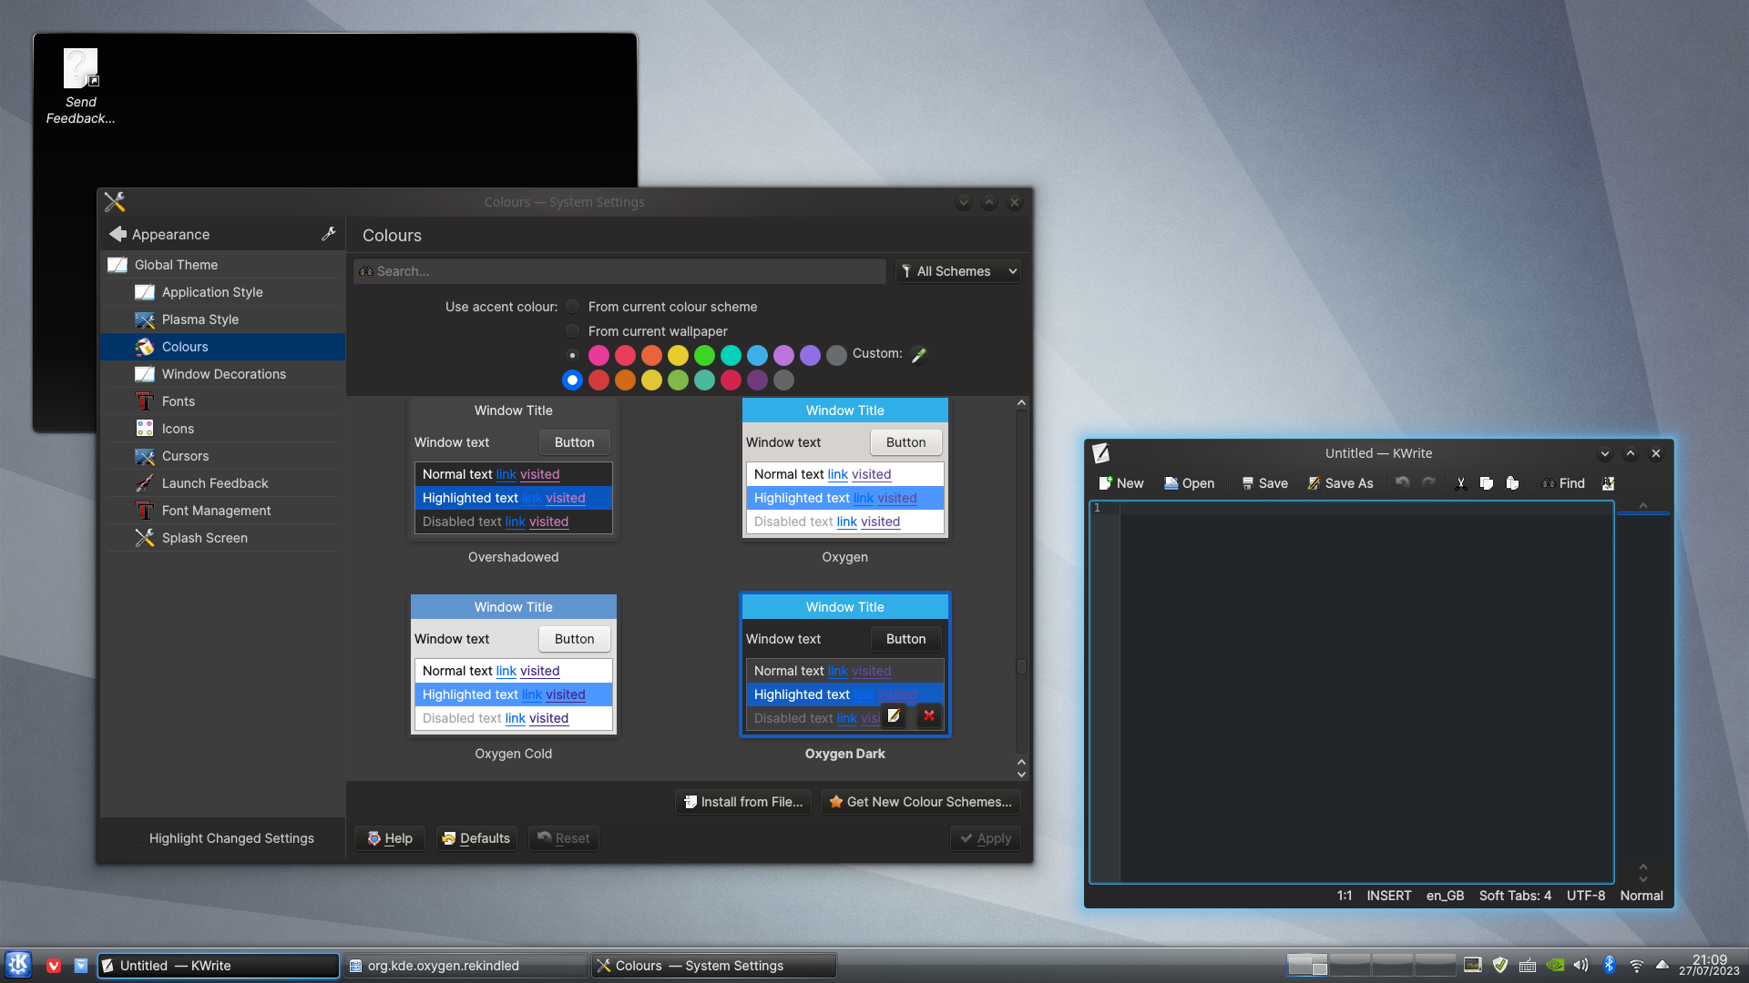Screen dimensions: 1749x983
Task: Choose the light blue accent colour swatch
Action: pos(757,355)
